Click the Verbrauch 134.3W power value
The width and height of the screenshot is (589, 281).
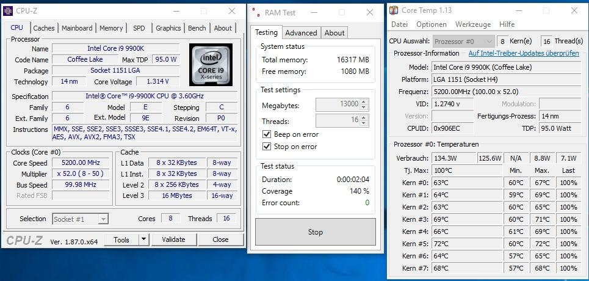pos(453,158)
